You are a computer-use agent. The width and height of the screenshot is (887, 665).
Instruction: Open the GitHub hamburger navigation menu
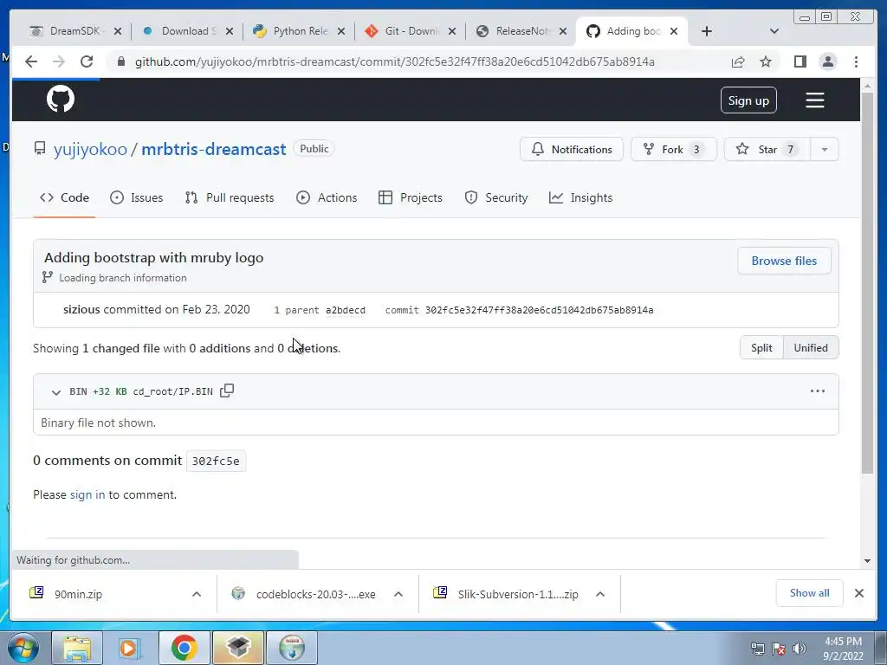[814, 100]
